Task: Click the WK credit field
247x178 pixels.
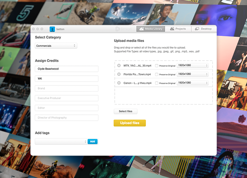Action: (66, 79)
